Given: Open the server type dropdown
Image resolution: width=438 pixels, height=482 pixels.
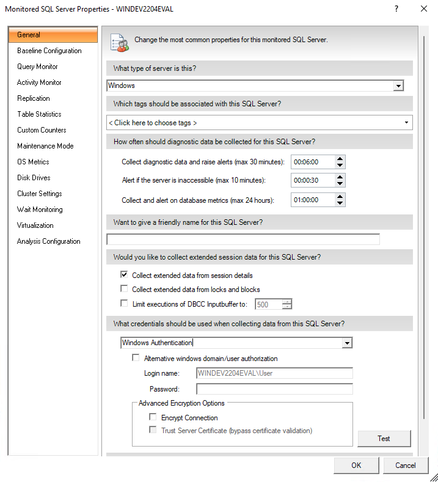Looking at the screenshot, I should point(398,86).
